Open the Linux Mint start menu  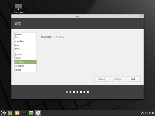(3, 113)
